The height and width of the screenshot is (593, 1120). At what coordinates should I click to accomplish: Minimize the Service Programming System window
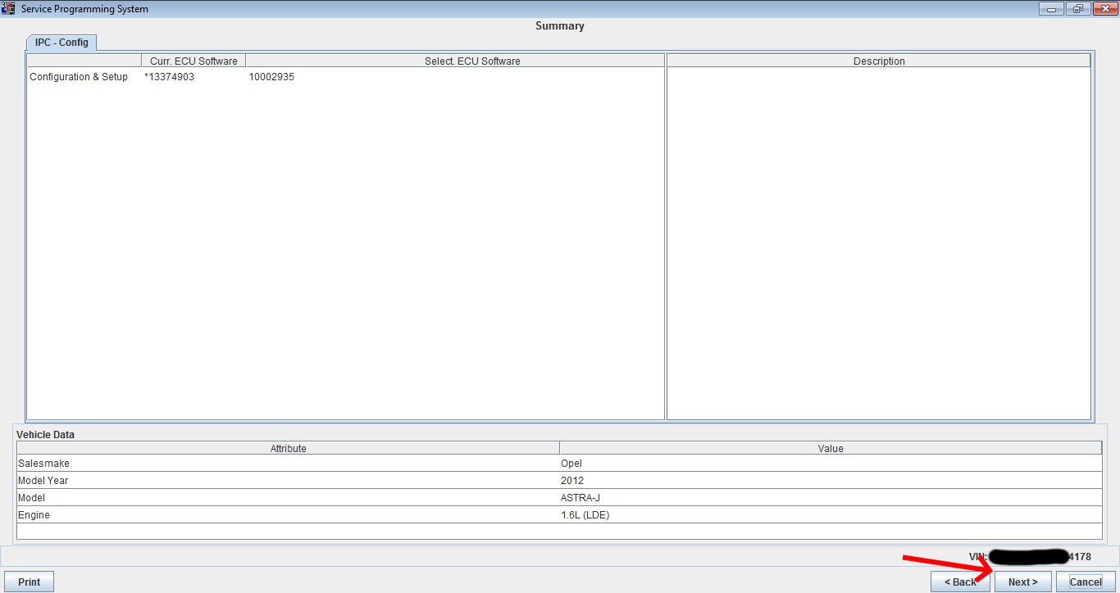1051,8
